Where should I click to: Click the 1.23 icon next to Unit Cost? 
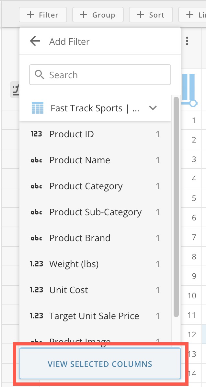pyautogui.click(x=37, y=290)
